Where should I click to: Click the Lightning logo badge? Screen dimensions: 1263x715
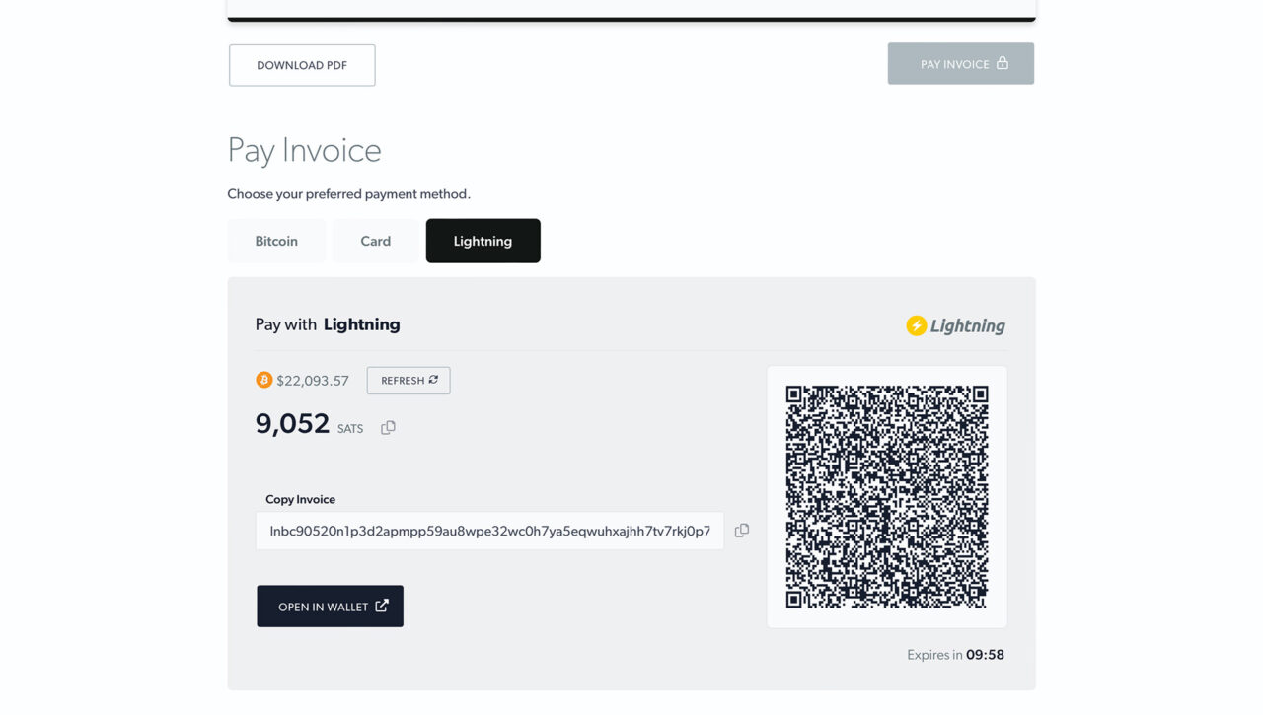coord(955,325)
